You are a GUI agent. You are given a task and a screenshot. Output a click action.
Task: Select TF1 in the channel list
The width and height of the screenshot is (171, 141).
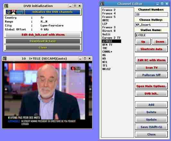point(105,66)
